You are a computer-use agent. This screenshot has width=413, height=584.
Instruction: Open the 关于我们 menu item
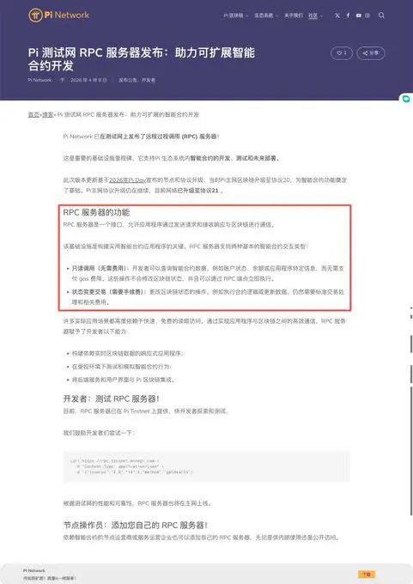(294, 15)
